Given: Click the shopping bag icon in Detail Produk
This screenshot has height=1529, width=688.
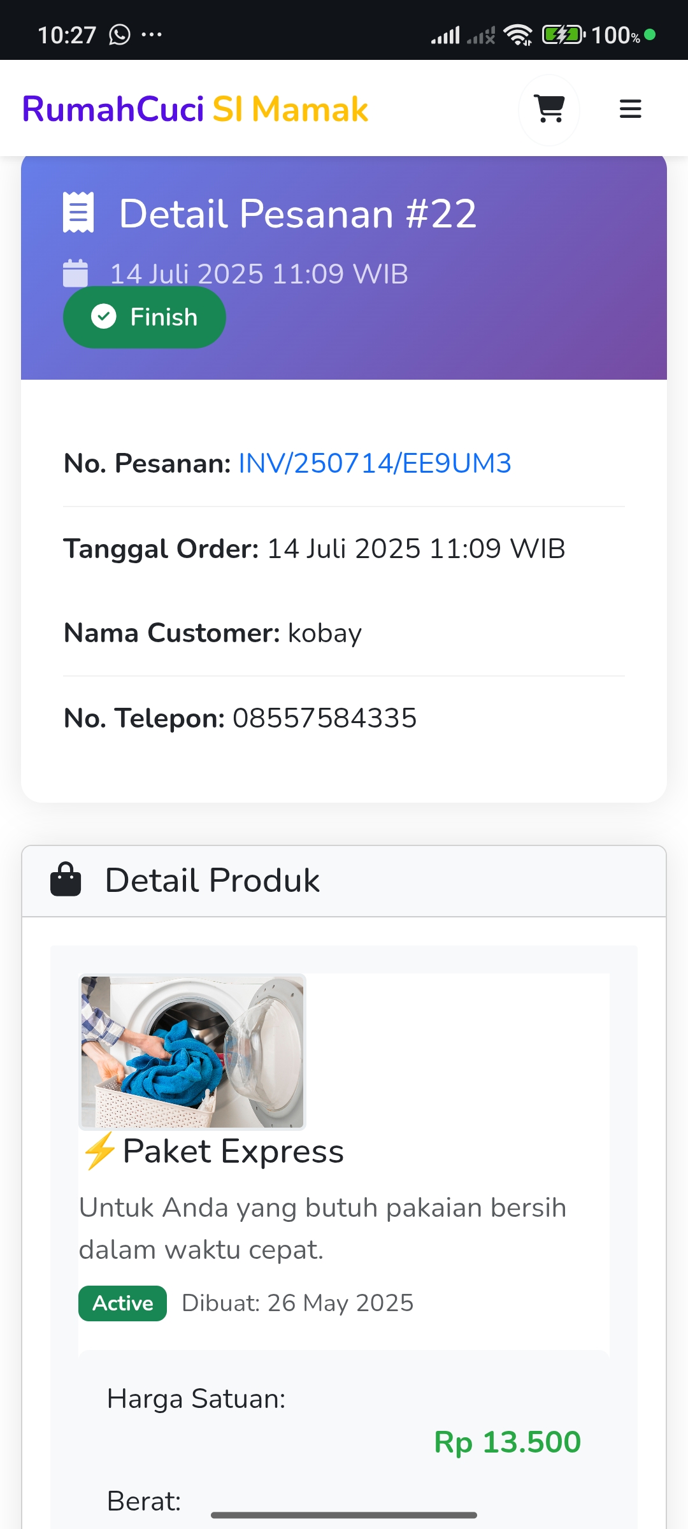Looking at the screenshot, I should point(66,880).
